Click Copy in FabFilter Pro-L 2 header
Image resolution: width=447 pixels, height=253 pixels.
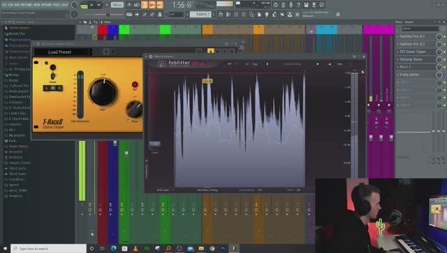tap(254, 64)
